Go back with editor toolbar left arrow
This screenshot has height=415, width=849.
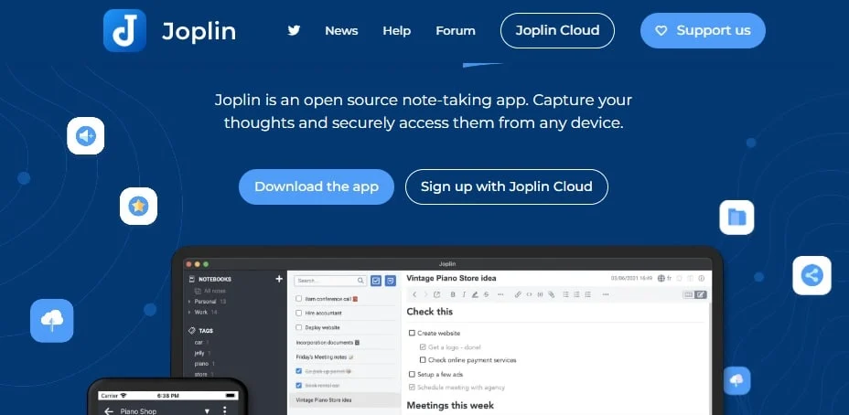coord(414,294)
